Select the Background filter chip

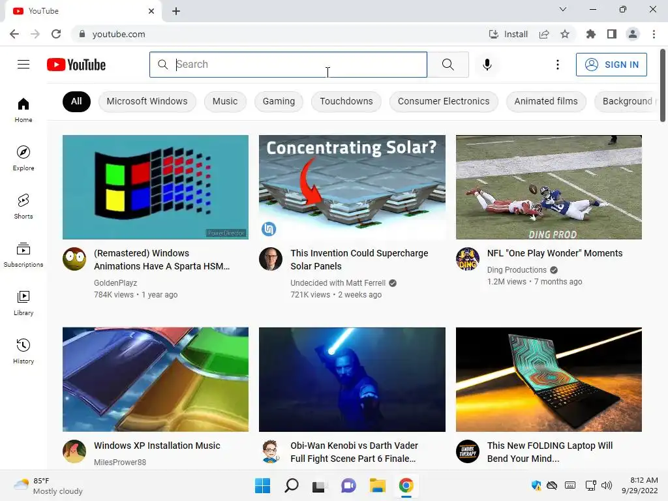click(x=626, y=101)
